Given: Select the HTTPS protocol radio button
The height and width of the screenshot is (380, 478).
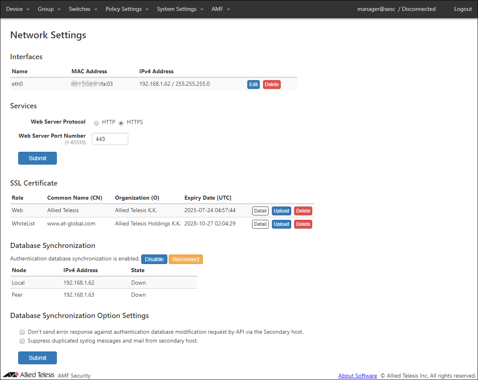Looking at the screenshot, I should click(x=121, y=123).
